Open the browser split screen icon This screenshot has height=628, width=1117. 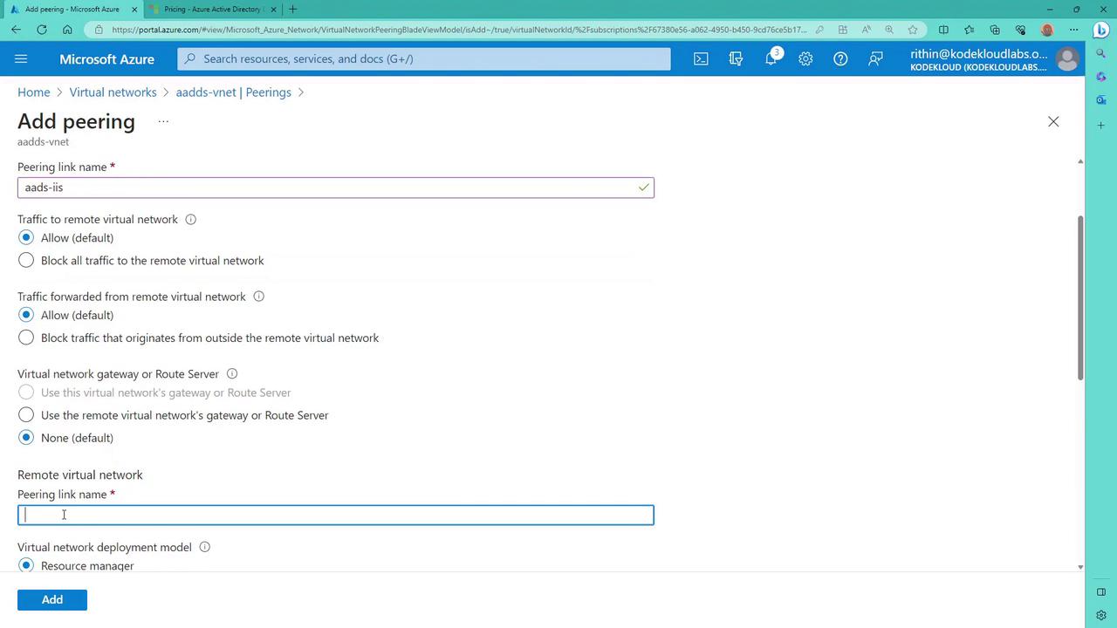(x=943, y=30)
